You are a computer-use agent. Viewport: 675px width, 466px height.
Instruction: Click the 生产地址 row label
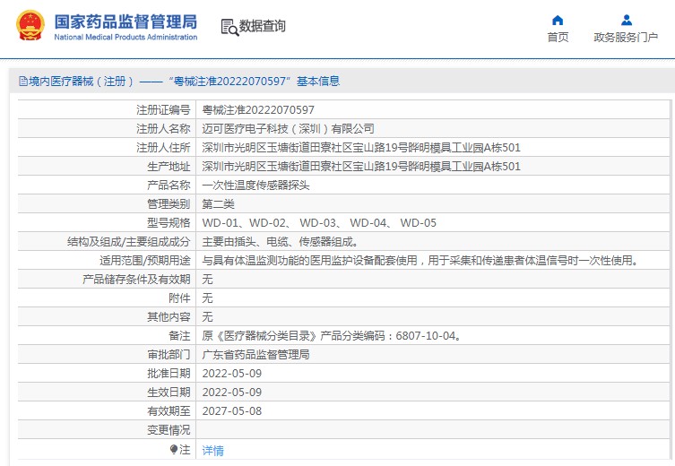tap(169, 167)
